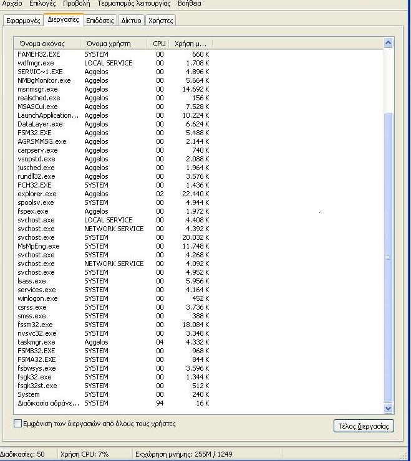Click the Τέλος διεργασίας button
Screen dimensions: 411x461
tap(364, 426)
